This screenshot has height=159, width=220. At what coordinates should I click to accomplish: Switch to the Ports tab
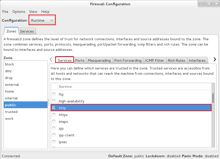point(80,60)
